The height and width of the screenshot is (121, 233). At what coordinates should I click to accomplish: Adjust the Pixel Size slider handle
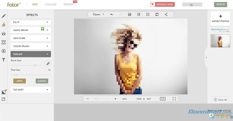[15, 75]
